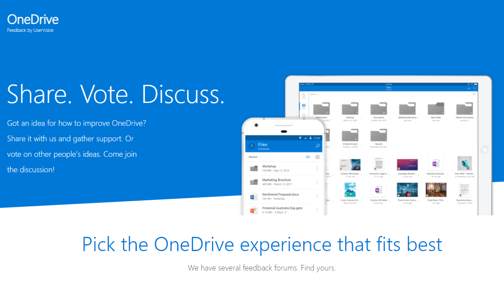Toggle the tablet list view icon
Image resolution: width=504 pixels, height=292 pixels.
(474, 94)
